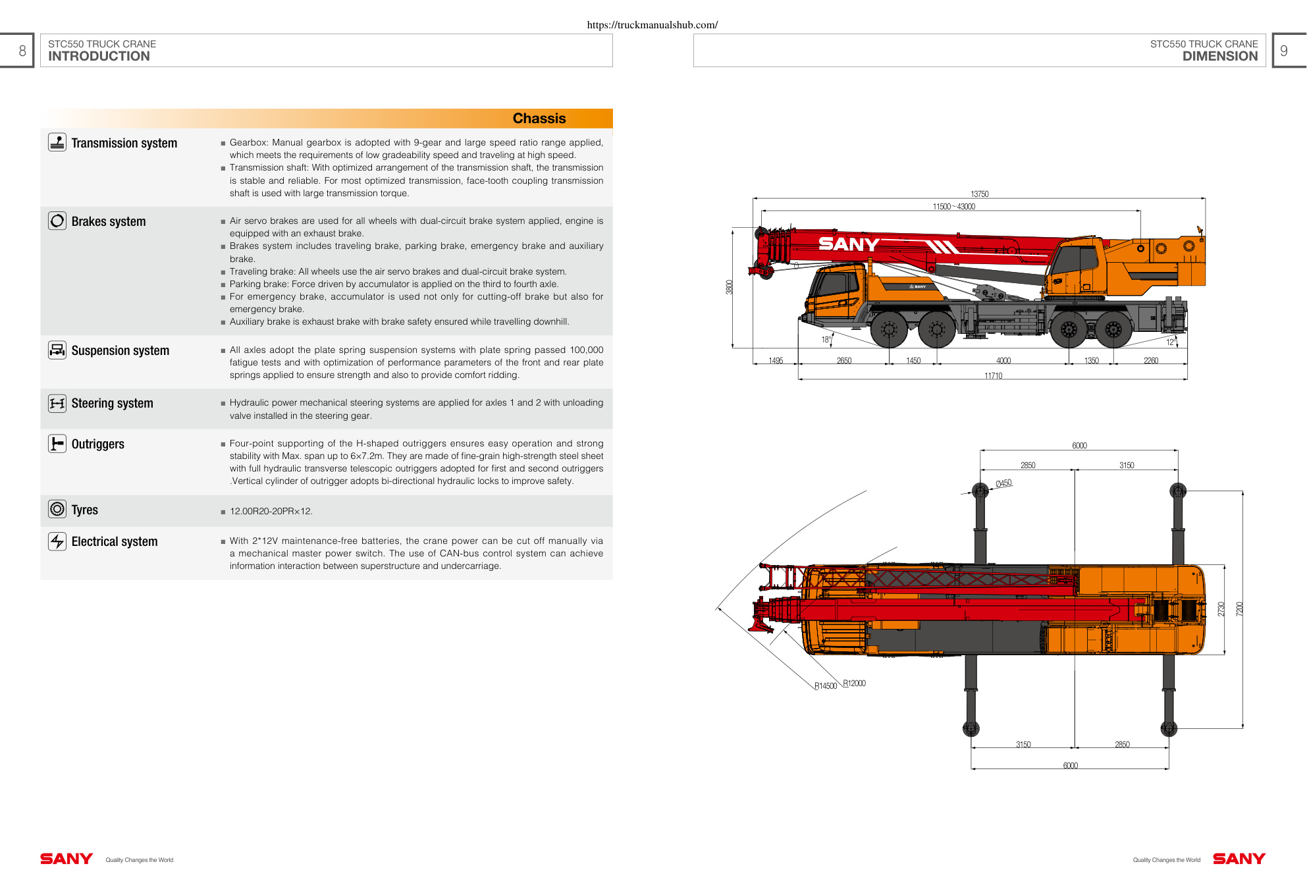Click page number 8
The image size is (1307, 887).
[x=22, y=51]
